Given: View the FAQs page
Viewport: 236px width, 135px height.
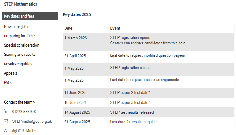Looking at the screenshot, I should coord(8,82).
